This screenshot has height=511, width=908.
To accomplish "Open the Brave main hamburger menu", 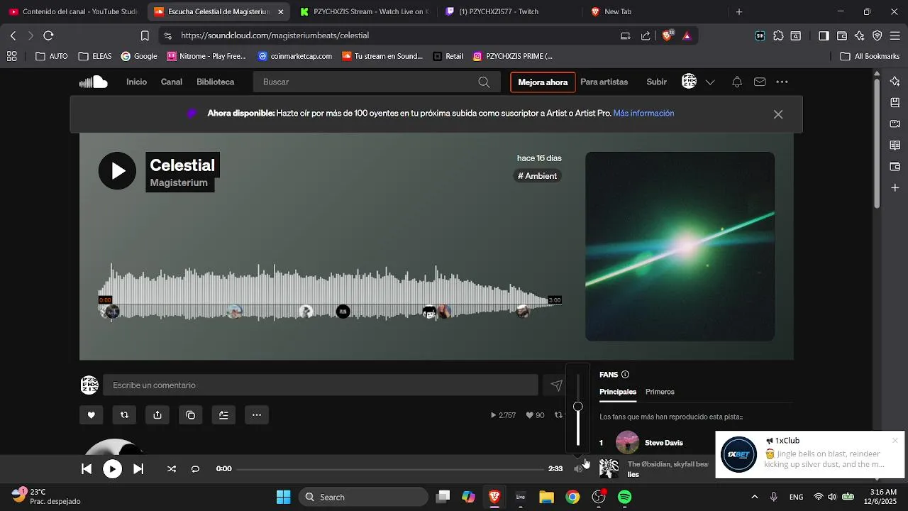I will click(x=895, y=35).
